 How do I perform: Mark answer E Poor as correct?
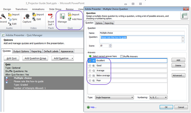tap(90, 81)
